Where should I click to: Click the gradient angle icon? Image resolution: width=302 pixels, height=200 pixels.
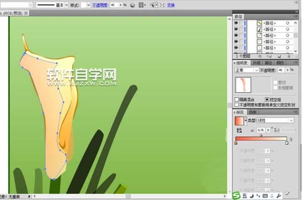(x=252, y=130)
